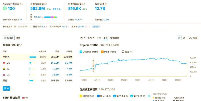Click the 流量比例 column header
The width and height of the screenshot is (201, 101).
pyautogui.click(x=42, y=52)
